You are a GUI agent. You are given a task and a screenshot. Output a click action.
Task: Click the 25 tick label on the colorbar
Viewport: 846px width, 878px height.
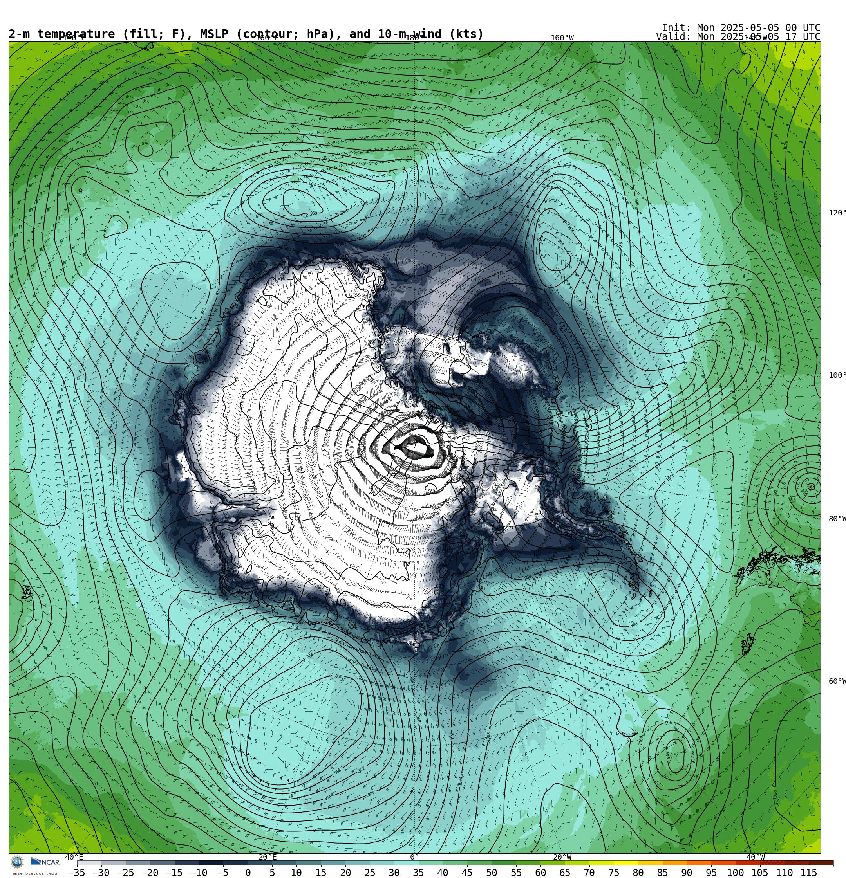click(x=370, y=873)
